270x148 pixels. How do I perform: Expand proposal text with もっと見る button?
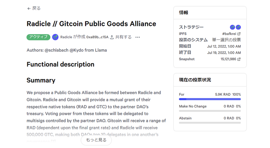click(x=96, y=140)
